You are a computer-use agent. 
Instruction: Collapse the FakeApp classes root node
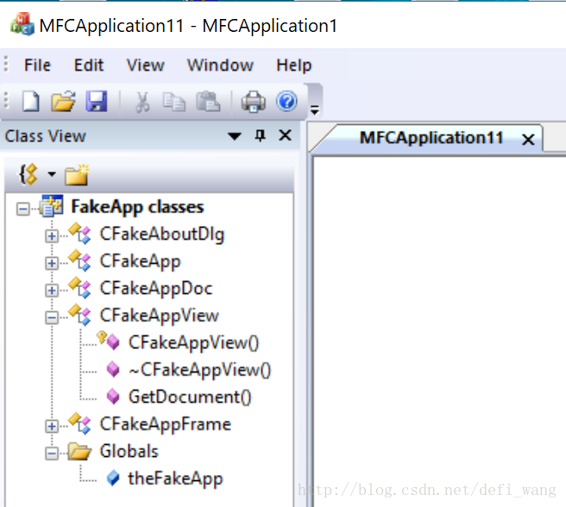(23, 209)
